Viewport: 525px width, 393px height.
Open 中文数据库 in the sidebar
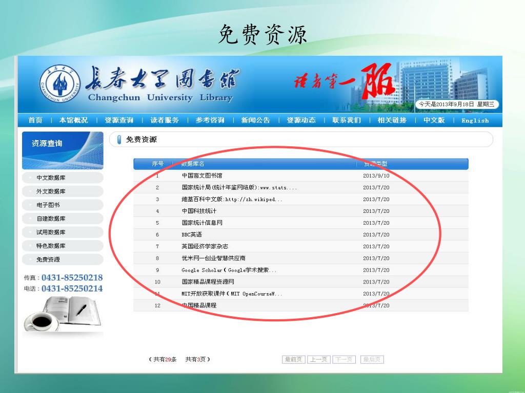63,178
